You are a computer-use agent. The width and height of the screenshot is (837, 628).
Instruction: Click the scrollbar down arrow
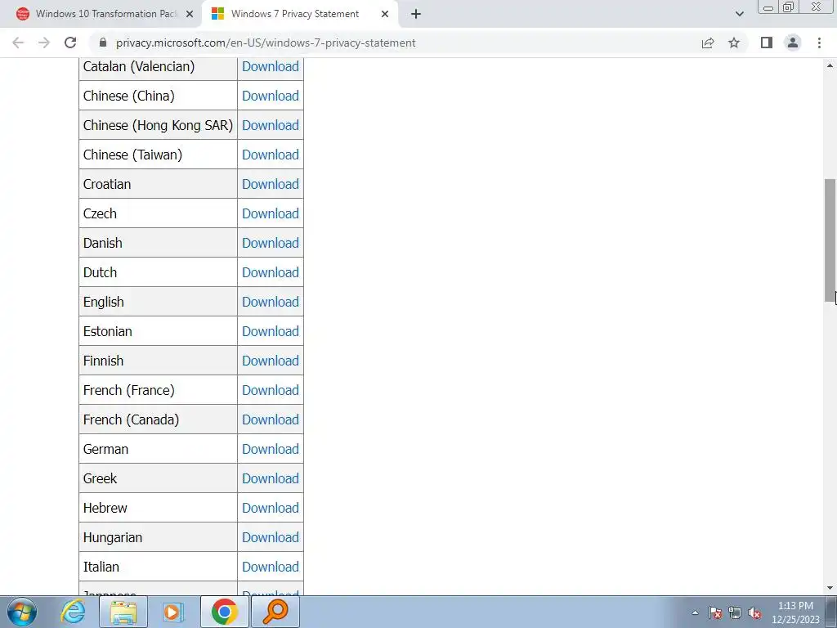(830, 588)
